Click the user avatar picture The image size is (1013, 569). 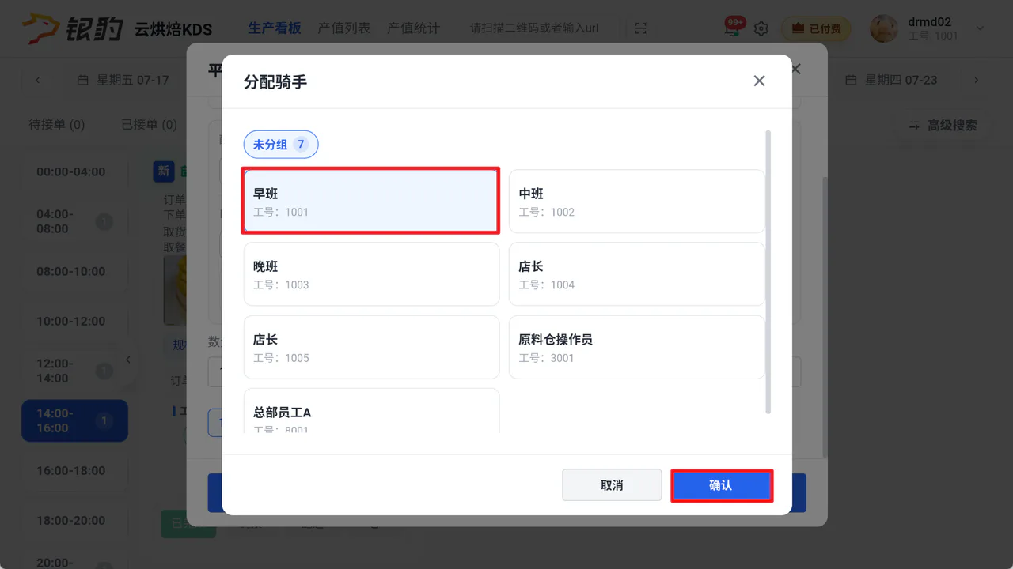(883, 28)
